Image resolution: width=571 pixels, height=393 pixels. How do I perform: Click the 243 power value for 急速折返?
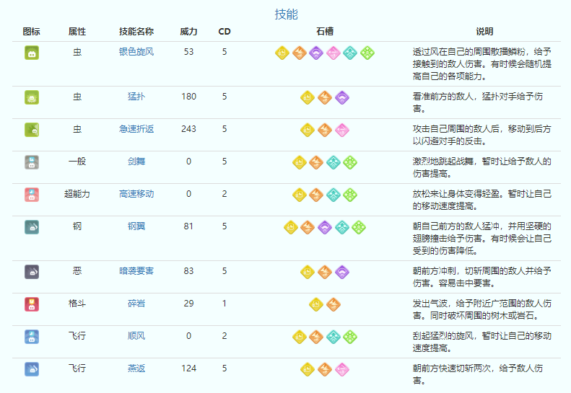click(x=188, y=129)
